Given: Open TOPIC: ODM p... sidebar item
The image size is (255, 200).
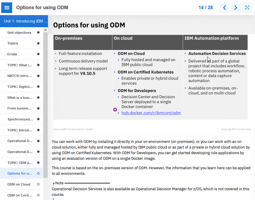Looking at the screenshot, I should tap(21, 163).
